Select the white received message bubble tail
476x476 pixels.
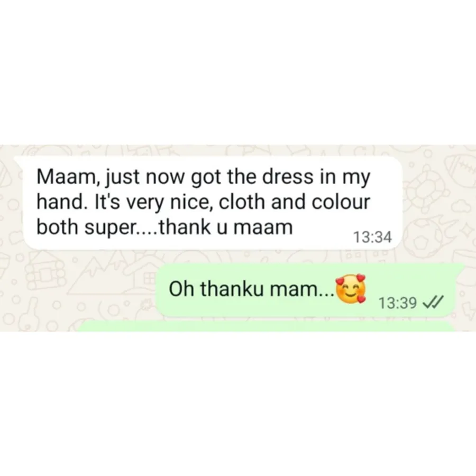(19, 161)
